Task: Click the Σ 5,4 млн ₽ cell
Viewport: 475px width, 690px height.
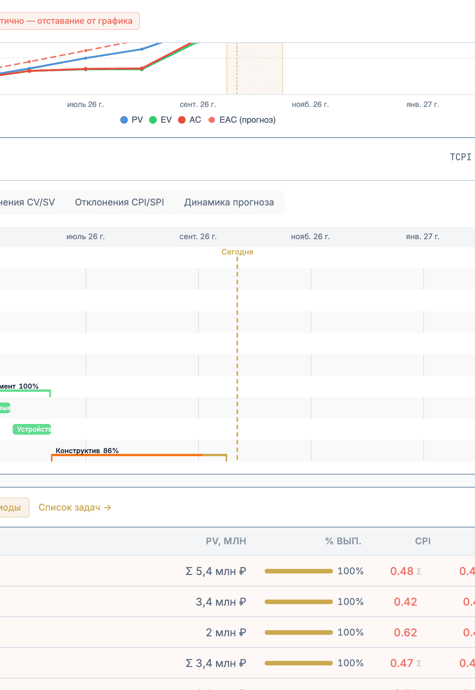Action: click(216, 572)
